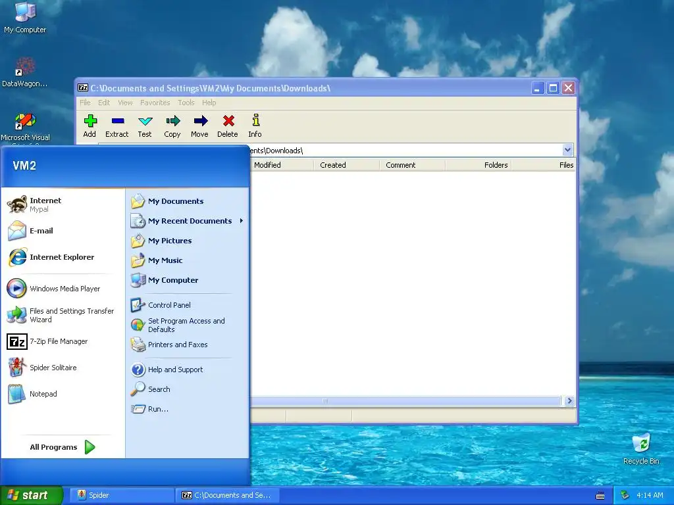Image resolution: width=674 pixels, height=505 pixels.
Task: Open Help and Support
Action: (x=167, y=370)
